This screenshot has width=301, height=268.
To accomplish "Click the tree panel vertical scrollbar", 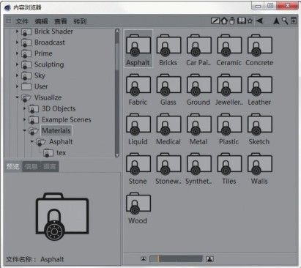I will tap(117, 93).
